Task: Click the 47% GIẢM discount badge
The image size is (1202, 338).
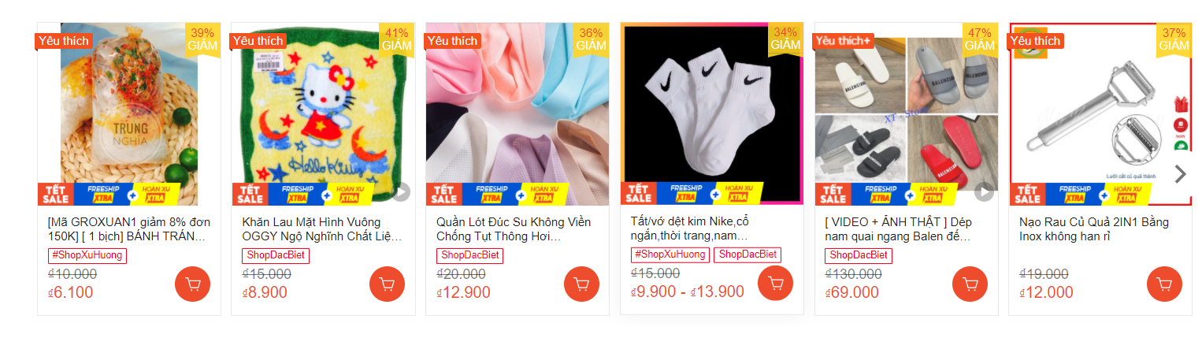Action: point(980,39)
